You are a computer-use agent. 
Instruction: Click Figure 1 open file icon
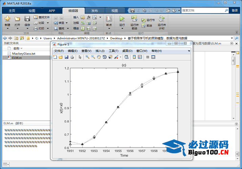61,57
